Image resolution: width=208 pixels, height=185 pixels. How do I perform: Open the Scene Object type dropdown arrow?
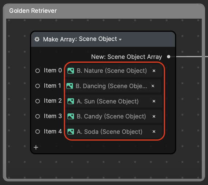coord(120,39)
